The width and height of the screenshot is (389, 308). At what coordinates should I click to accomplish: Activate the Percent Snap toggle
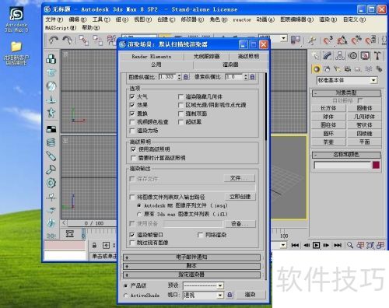356,40
